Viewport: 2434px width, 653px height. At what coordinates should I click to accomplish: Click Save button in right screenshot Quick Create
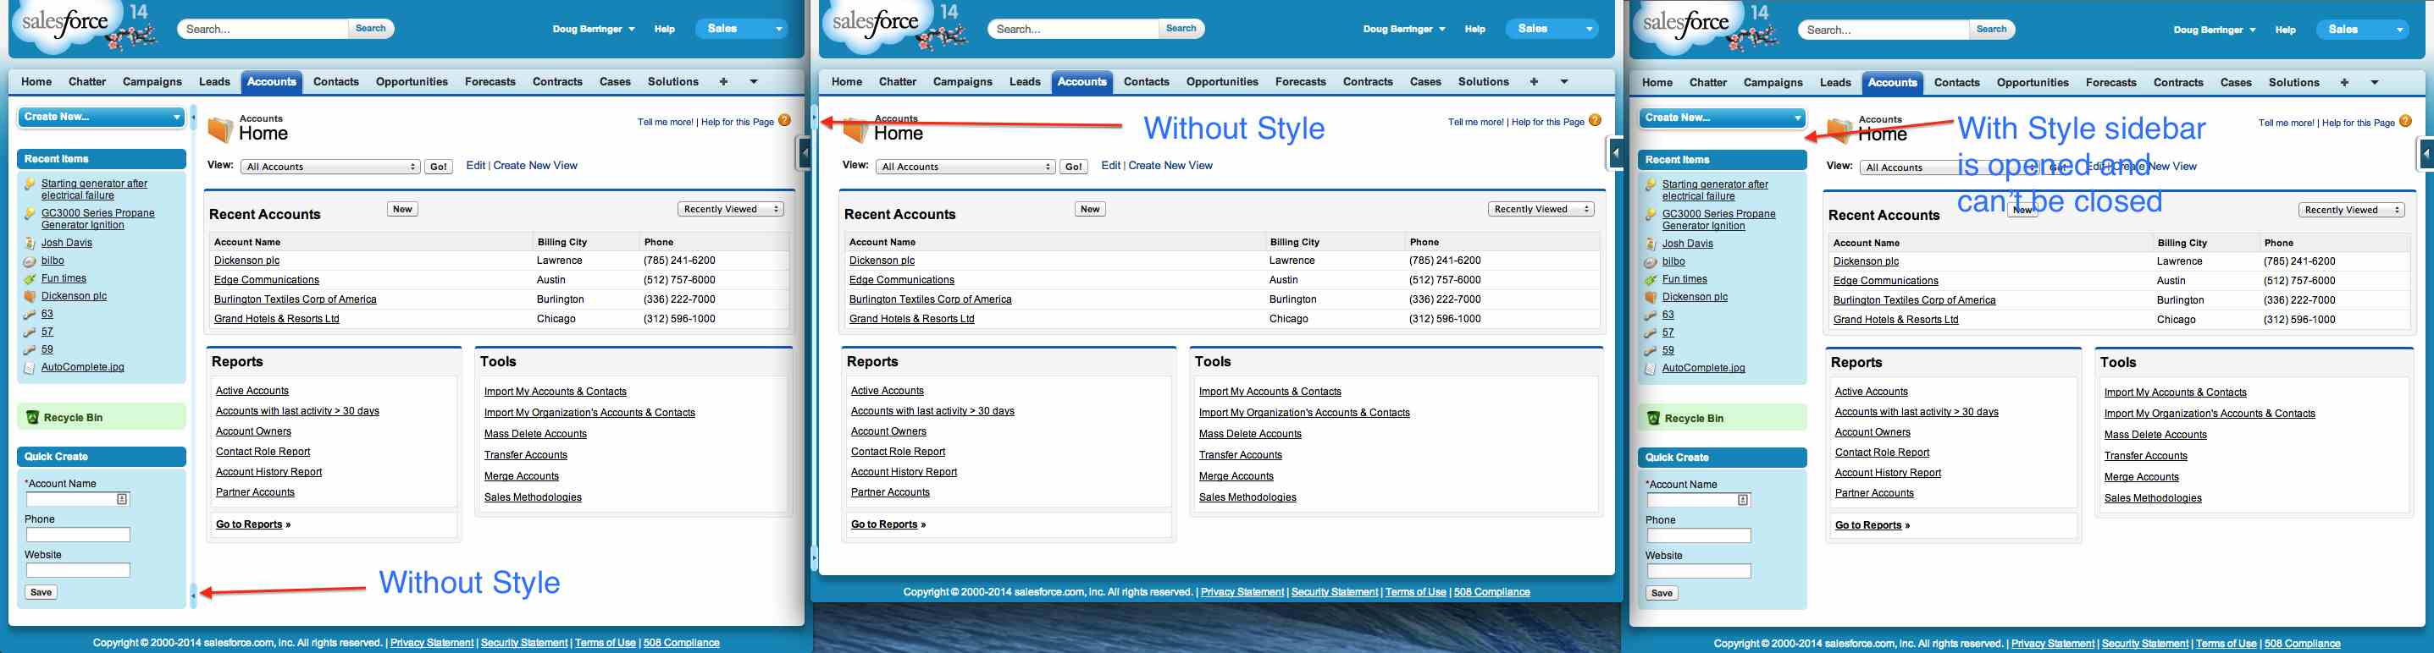click(x=1662, y=594)
